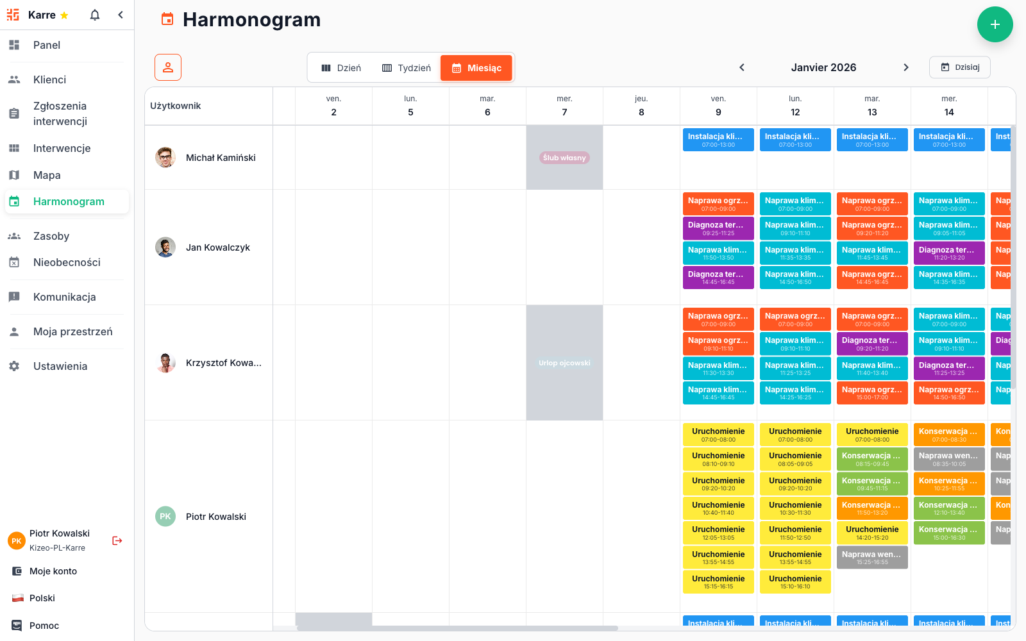1026x641 pixels.
Task: Open the user filter icon button
Action: pyautogui.click(x=168, y=67)
